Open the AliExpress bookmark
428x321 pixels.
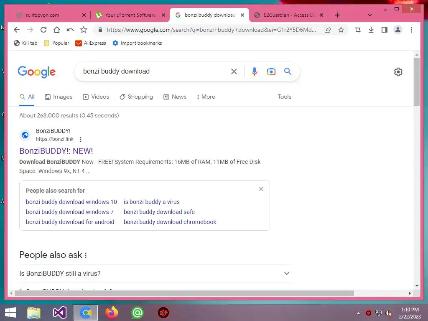pyautogui.click(x=91, y=43)
